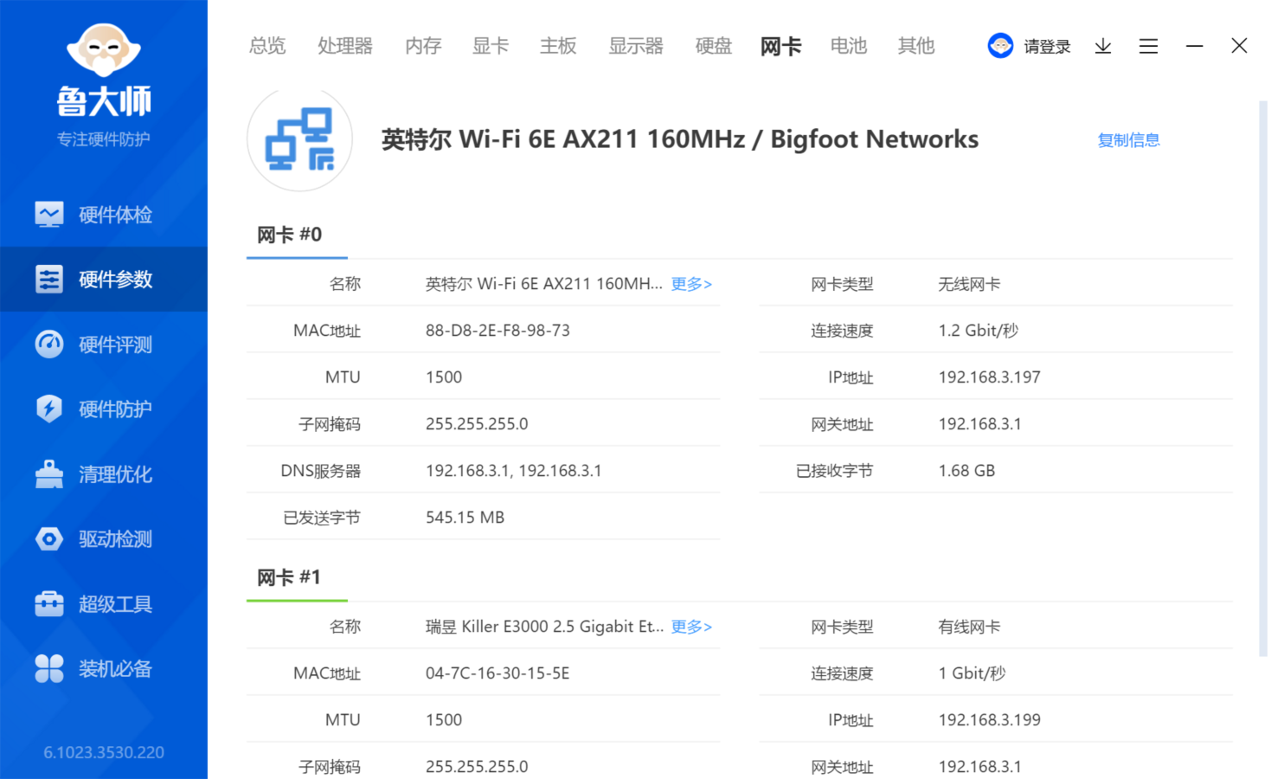Minimize the 鲁大师 window

tap(1194, 46)
